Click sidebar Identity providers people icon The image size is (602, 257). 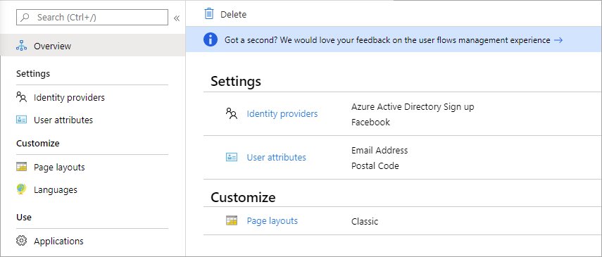point(22,97)
